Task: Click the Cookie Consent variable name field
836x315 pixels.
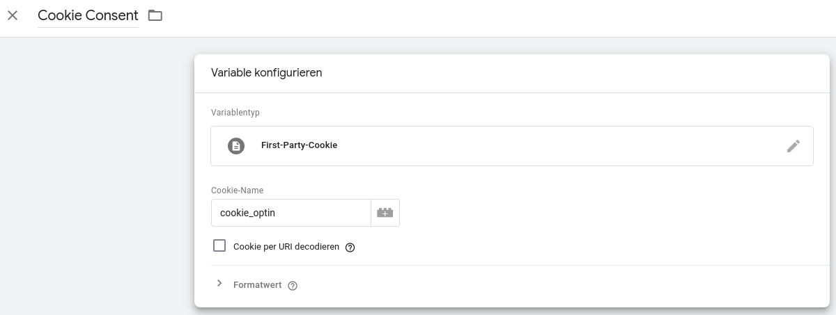Action: click(88, 15)
